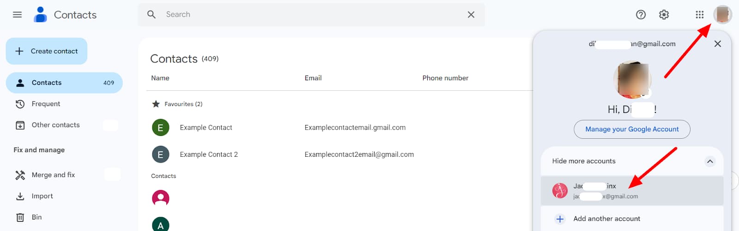The width and height of the screenshot is (739, 231).
Task: Click the Favourites (2) label
Action: [183, 104]
